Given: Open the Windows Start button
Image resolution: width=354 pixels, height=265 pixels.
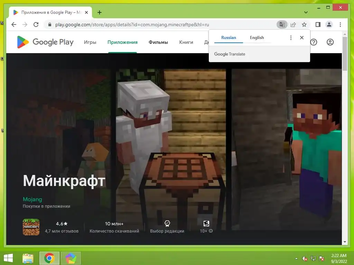Looking at the screenshot, I should click(8, 258).
